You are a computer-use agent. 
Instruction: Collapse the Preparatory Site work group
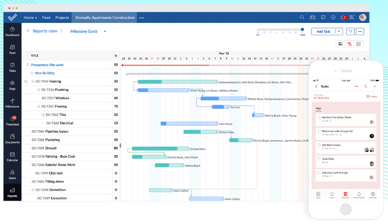click(28, 65)
